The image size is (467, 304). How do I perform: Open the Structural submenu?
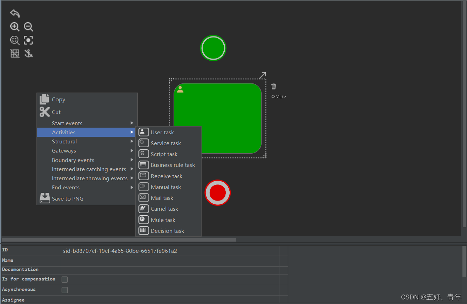(87, 141)
